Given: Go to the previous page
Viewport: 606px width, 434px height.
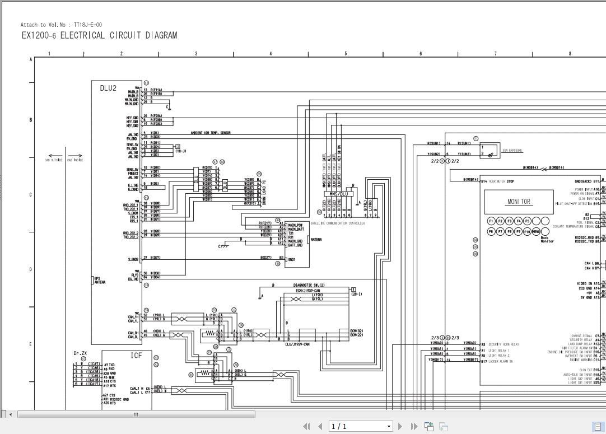Looking at the screenshot, I should (320, 426).
